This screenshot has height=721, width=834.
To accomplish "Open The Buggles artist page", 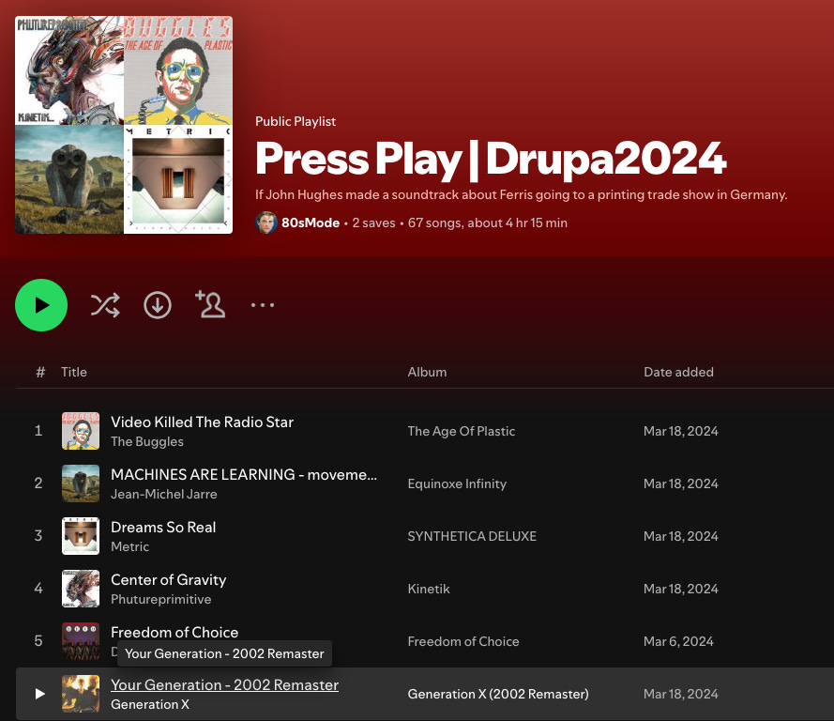I will coord(147,441).
